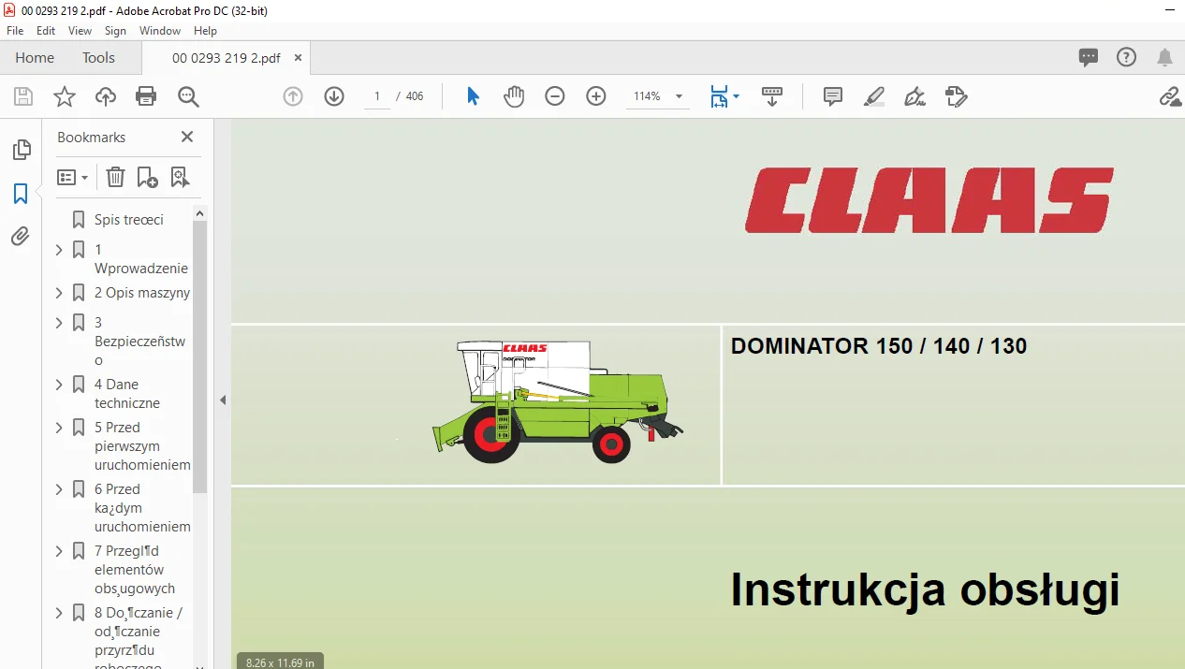Image resolution: width=1185 pixels, height=669 pixels.
Task: Open the Edit menu
Action: 46,31
